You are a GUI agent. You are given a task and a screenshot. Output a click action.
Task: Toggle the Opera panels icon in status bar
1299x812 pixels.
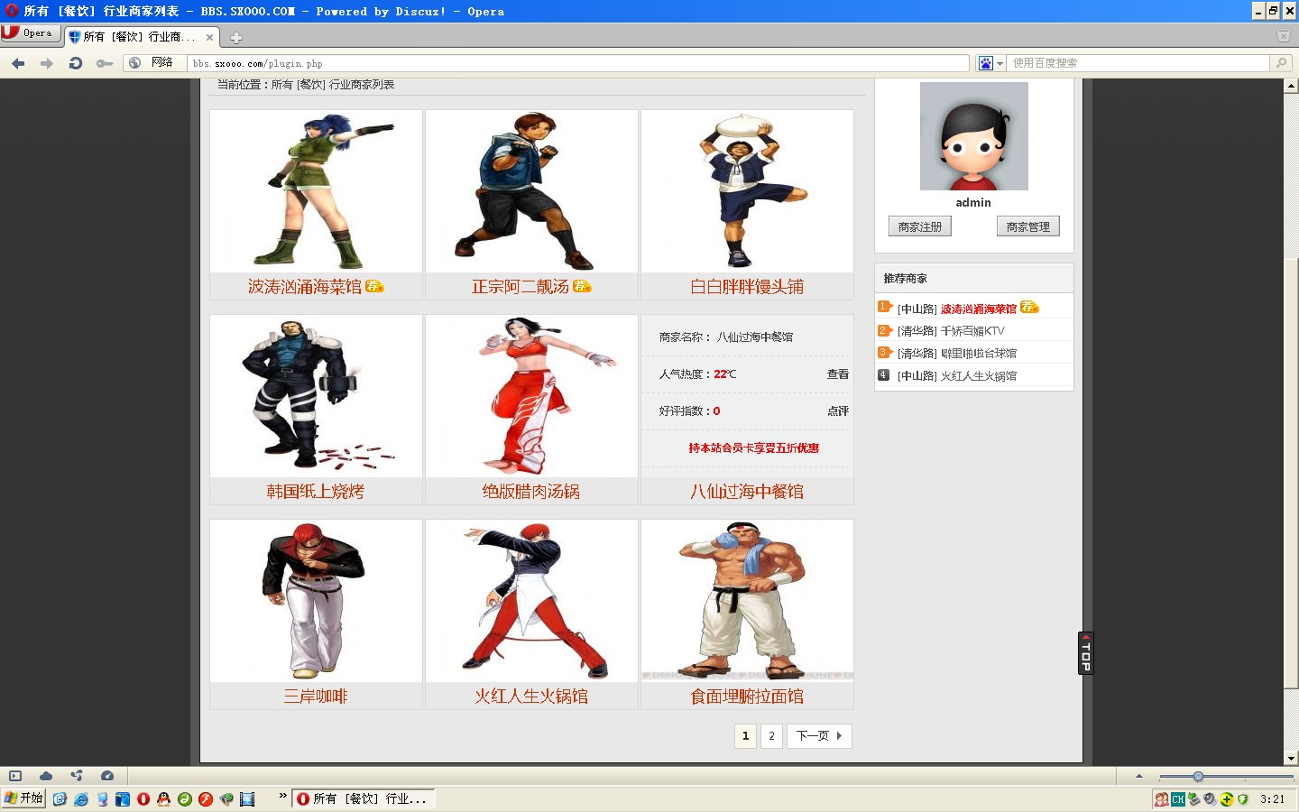click(15, 776)
